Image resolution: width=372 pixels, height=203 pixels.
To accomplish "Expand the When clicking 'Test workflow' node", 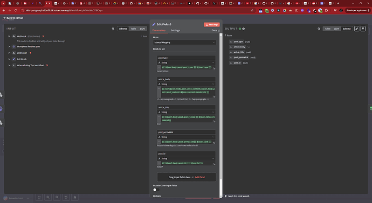I will click(x=9, y=65).
